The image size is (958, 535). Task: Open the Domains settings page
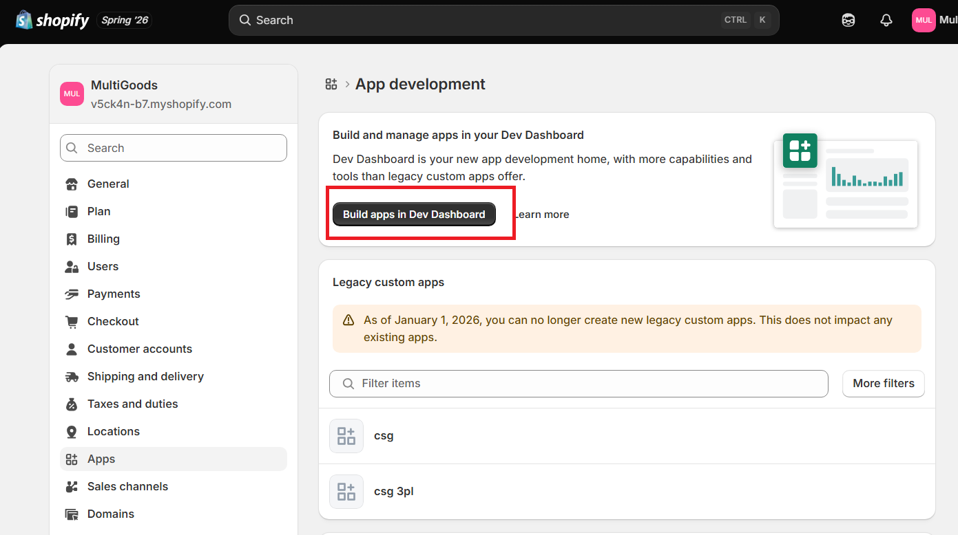point(174,514)
